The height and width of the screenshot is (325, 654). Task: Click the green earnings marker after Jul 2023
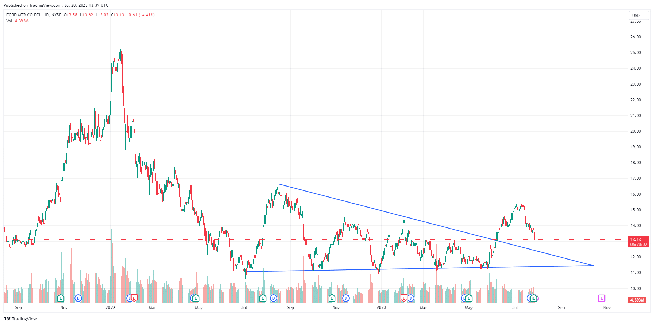tap(534, 298)
